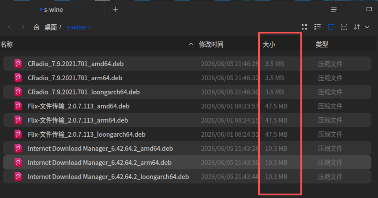The width and height of the screenshot is (378, 198).
Task: Sort by the 修改时间 column header
Action: click(x=211, y=45)
